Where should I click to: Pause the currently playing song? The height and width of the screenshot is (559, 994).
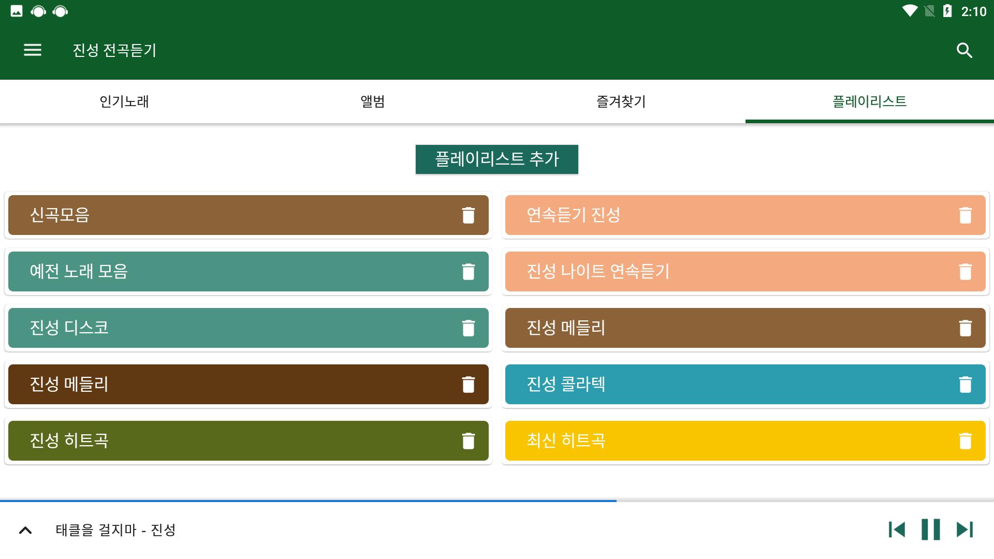(x=930, y=529)
